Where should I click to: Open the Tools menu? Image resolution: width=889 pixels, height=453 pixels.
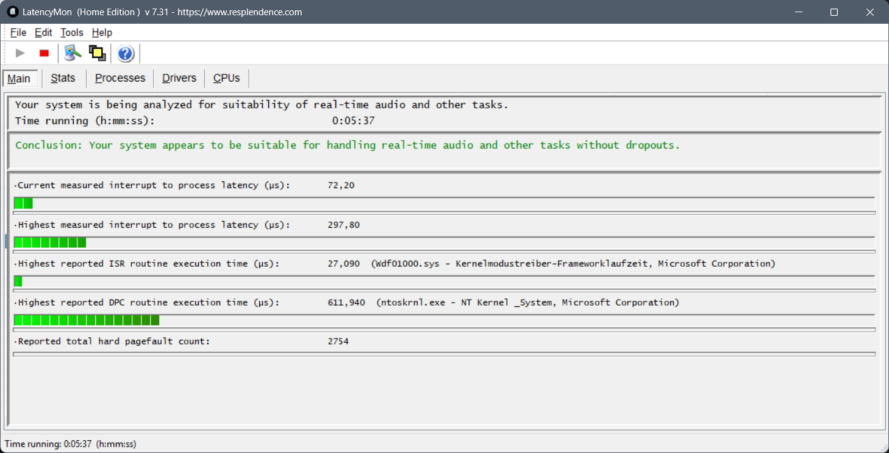pos(72,32)
